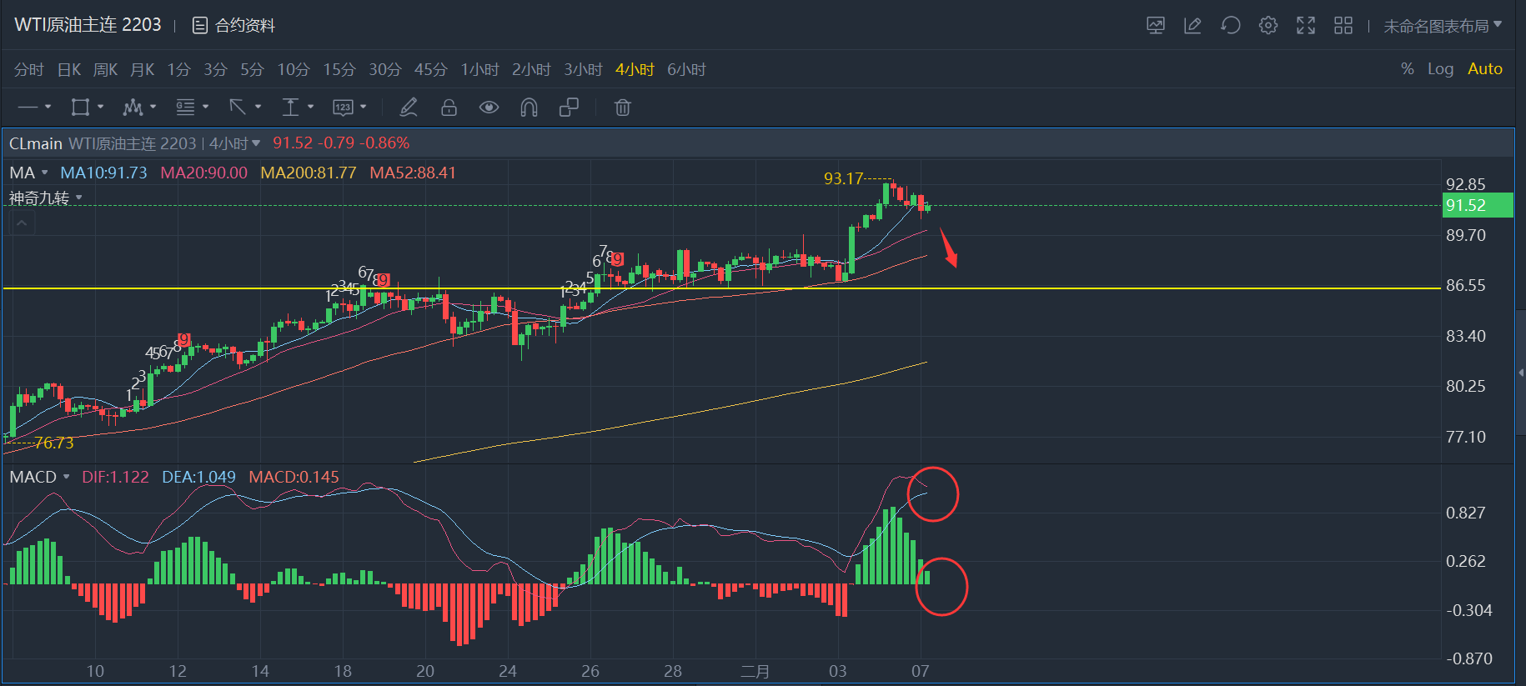Select the text annotation tool
The width and height of the screenshot is (1526, 686).
[x=290, y=108]
